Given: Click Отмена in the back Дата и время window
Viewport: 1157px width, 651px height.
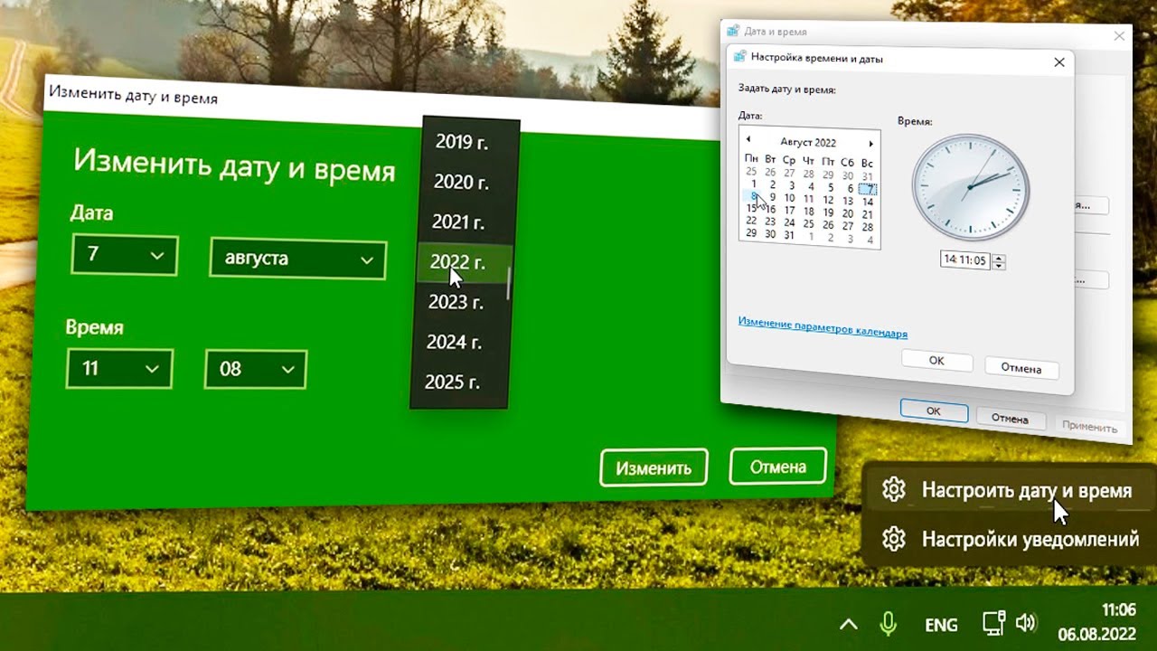Looking at the screenshot, I should click(1010, 419).
